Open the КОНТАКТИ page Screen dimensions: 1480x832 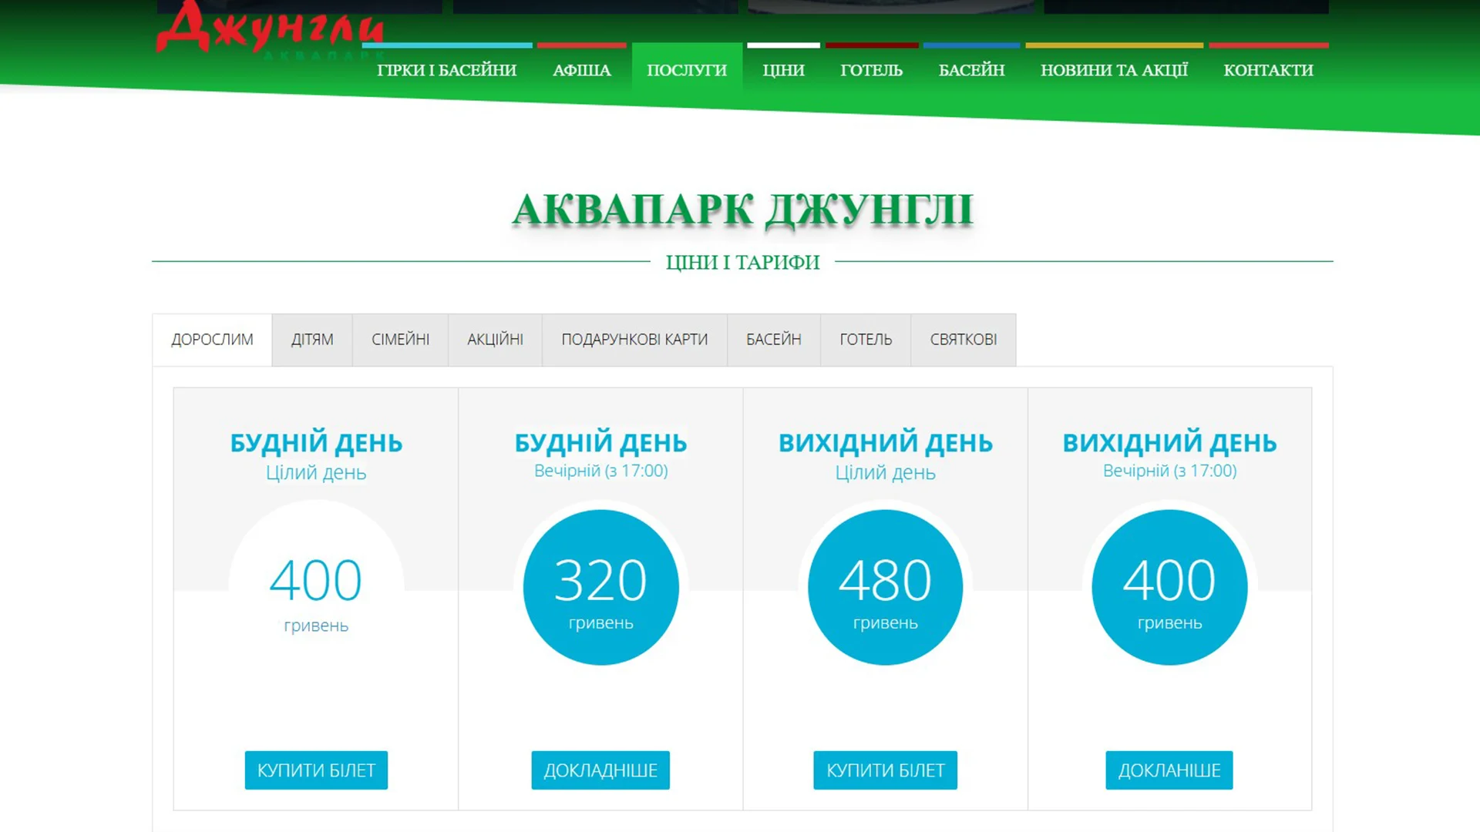pos(1268,70)
